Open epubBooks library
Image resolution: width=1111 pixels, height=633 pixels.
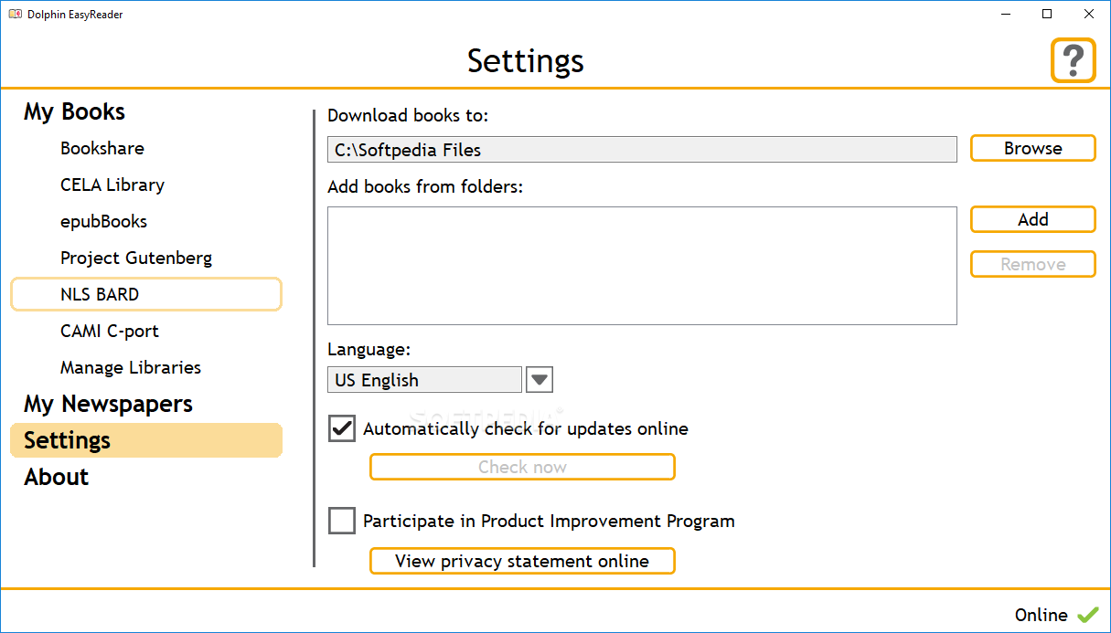click(103, 221)
